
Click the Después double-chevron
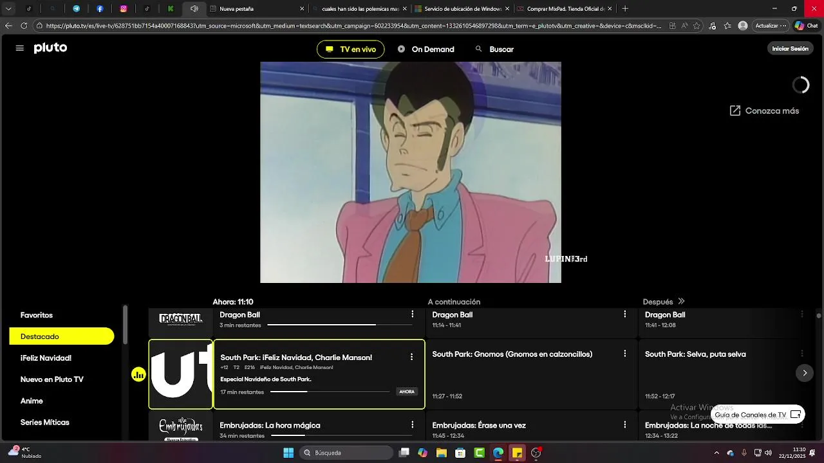pos(681,302)
